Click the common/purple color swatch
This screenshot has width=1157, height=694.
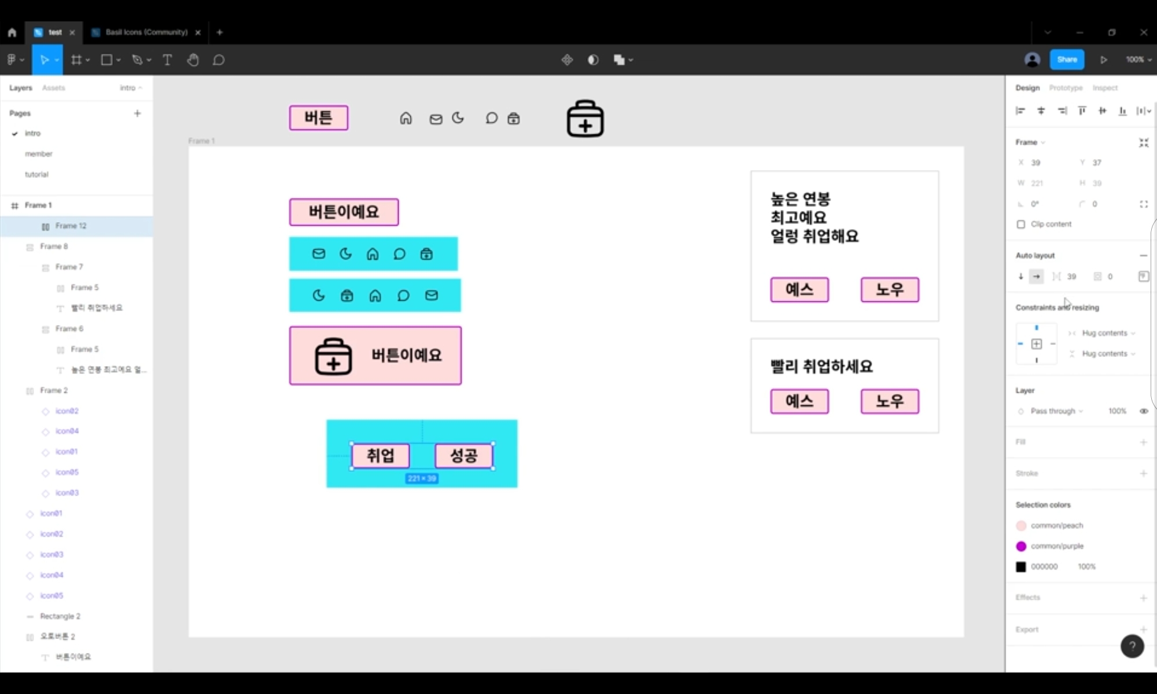click(1021, 546)
